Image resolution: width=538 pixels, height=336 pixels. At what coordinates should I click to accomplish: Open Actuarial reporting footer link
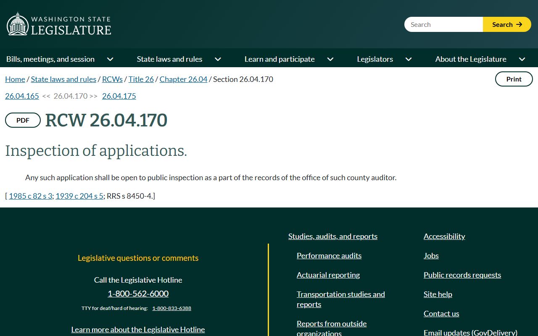tap(328, 275)
